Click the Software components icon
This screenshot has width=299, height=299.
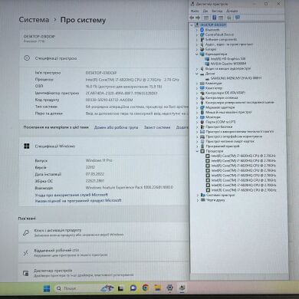tap(202, 39)
